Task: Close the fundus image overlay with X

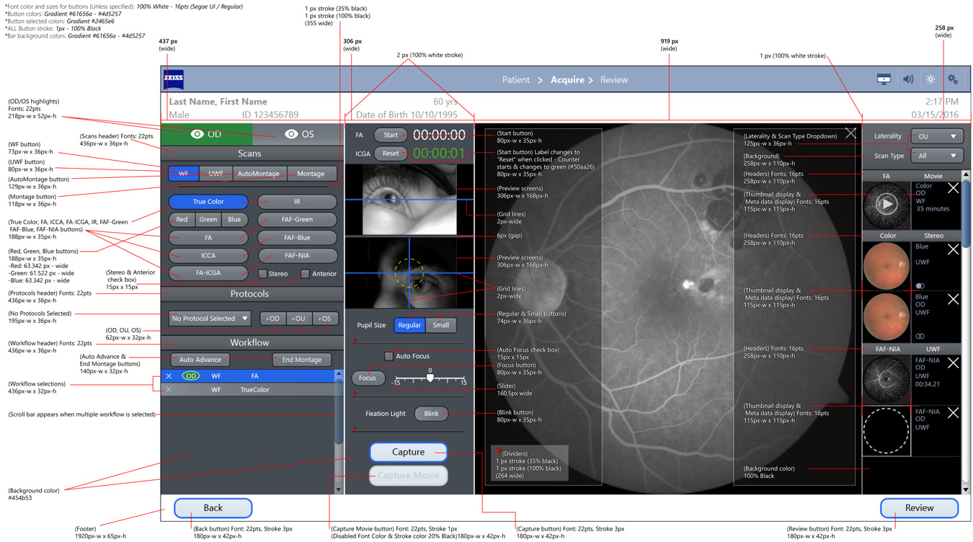Action: click(x=851, y=133)
